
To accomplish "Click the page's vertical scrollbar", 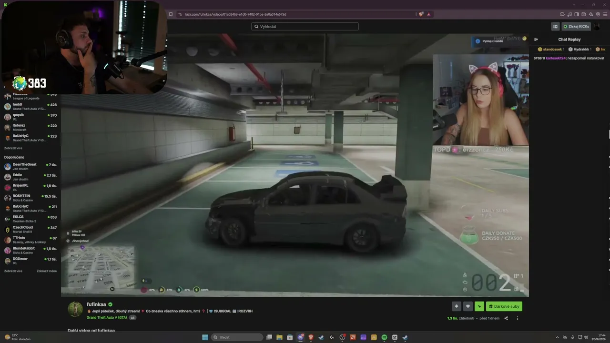I will (x=609, y=134).
